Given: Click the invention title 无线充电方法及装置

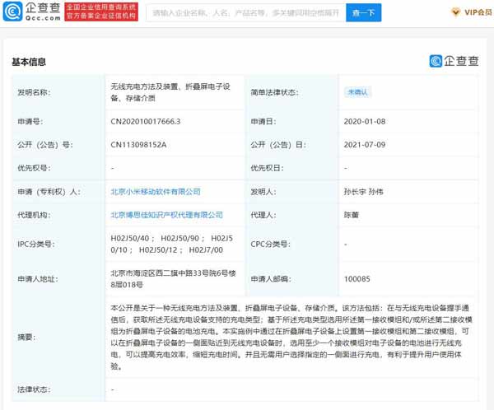Looking at the screenshot, I should 170,92.
